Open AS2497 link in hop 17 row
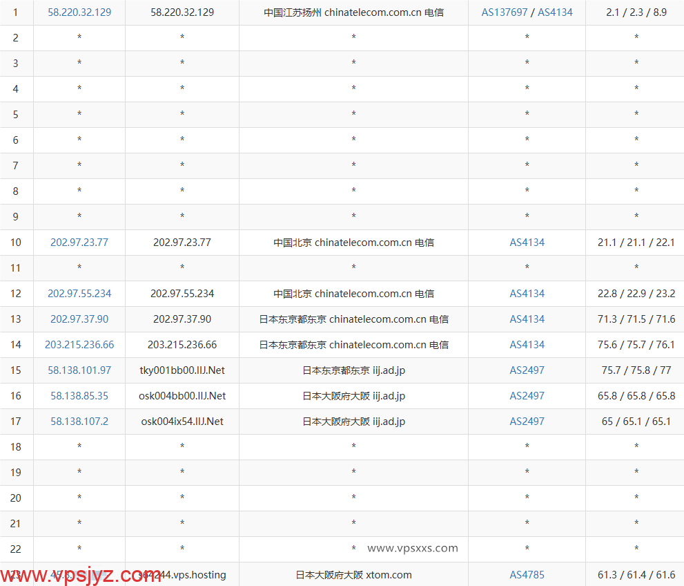Image resolution: width=684 pixels, height=586 pixels. (527, 422)
